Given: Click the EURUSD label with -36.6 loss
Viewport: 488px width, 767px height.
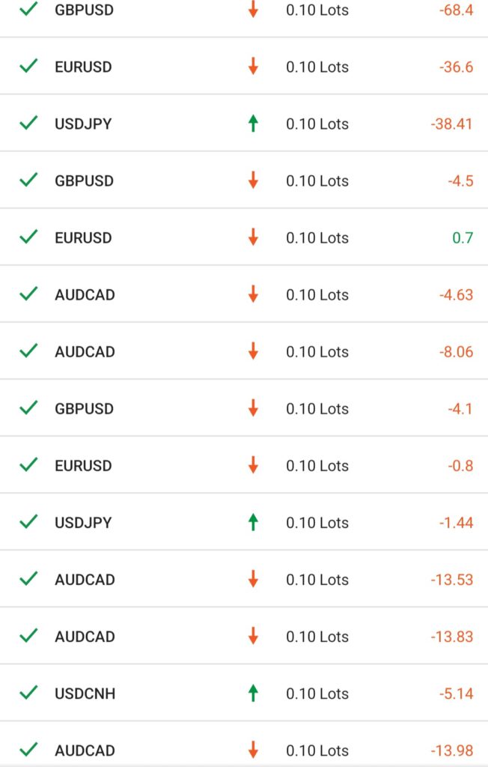Looking at the screenshot, I should 83,67.
